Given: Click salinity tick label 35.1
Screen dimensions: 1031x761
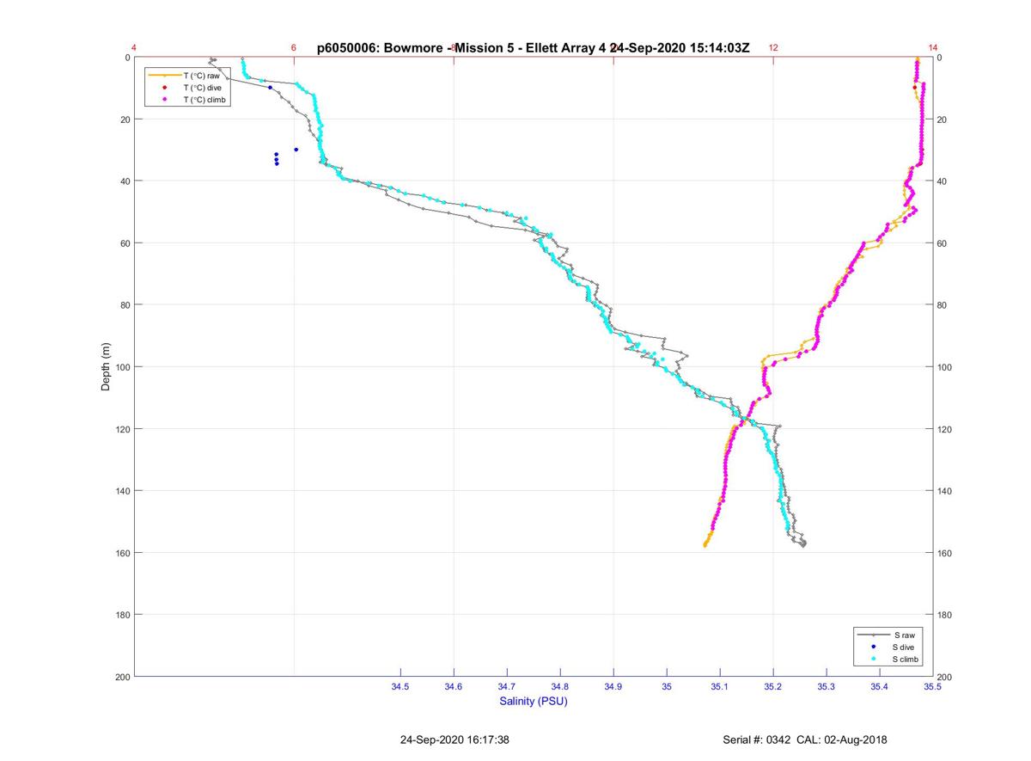Looking at the screenshot, I should [720, 687].
